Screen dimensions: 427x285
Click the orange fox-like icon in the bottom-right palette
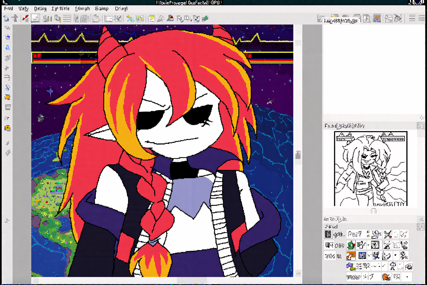click(x=351, y=256)
